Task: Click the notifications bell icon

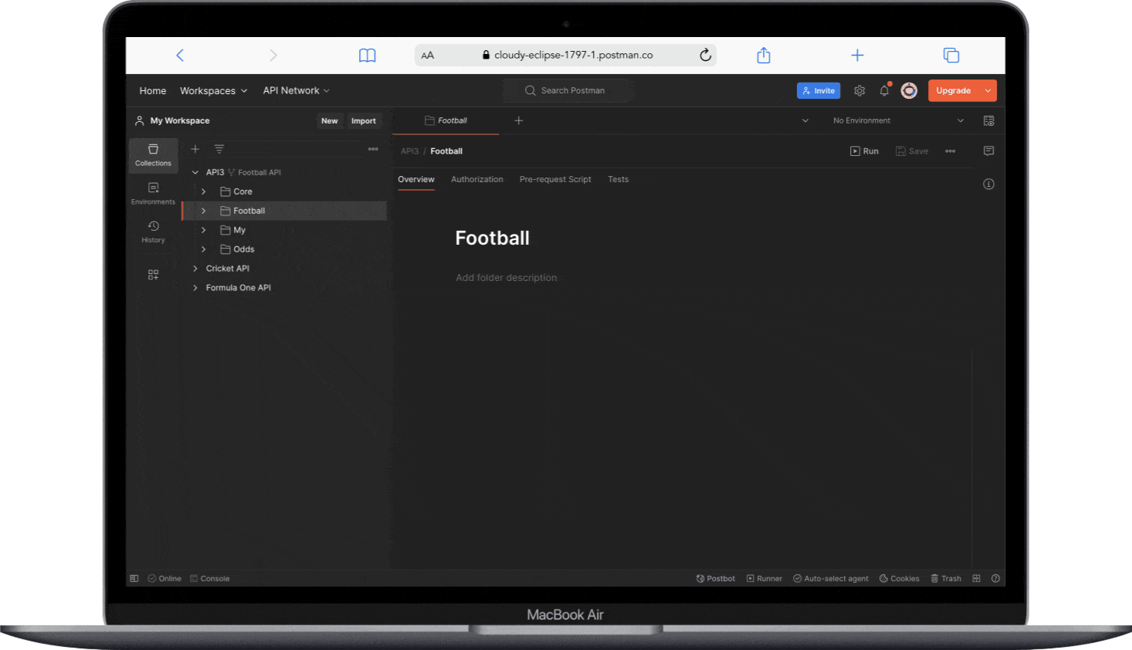Action: point(884,91)
